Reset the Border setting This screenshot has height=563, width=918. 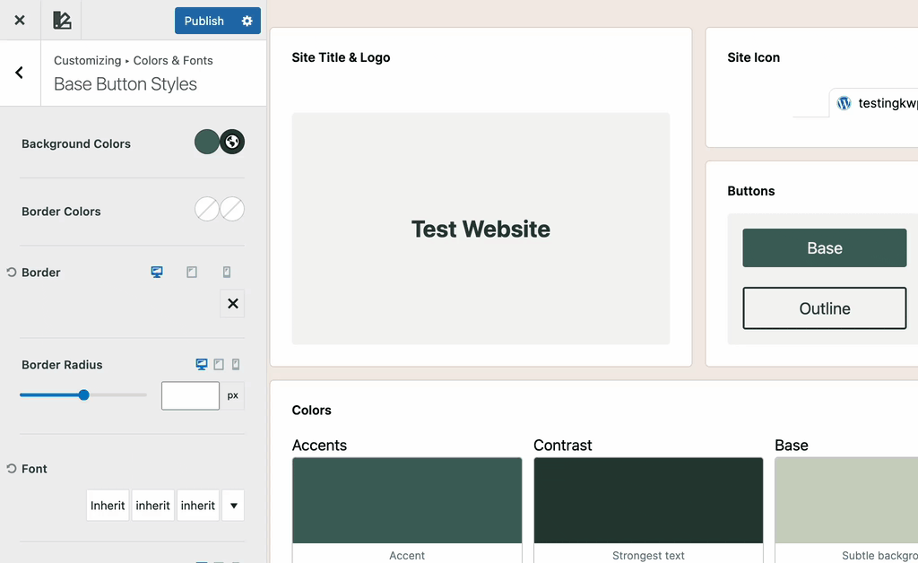[x=12, y=273]
